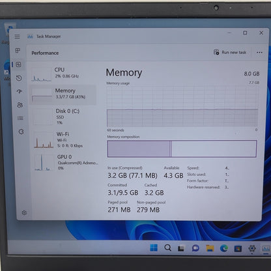The width and height of the screenshot is (271, 271).
Task: Select the Wi-Fi performance item
Action: 64,140
